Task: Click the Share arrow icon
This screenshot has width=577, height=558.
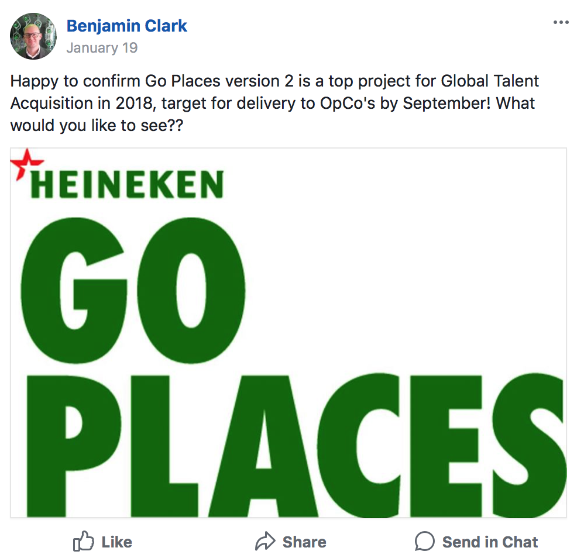Action: 265,541
